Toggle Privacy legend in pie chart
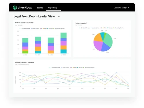The height and width of the screenshot is (108, 144). (x=110, y=28)
